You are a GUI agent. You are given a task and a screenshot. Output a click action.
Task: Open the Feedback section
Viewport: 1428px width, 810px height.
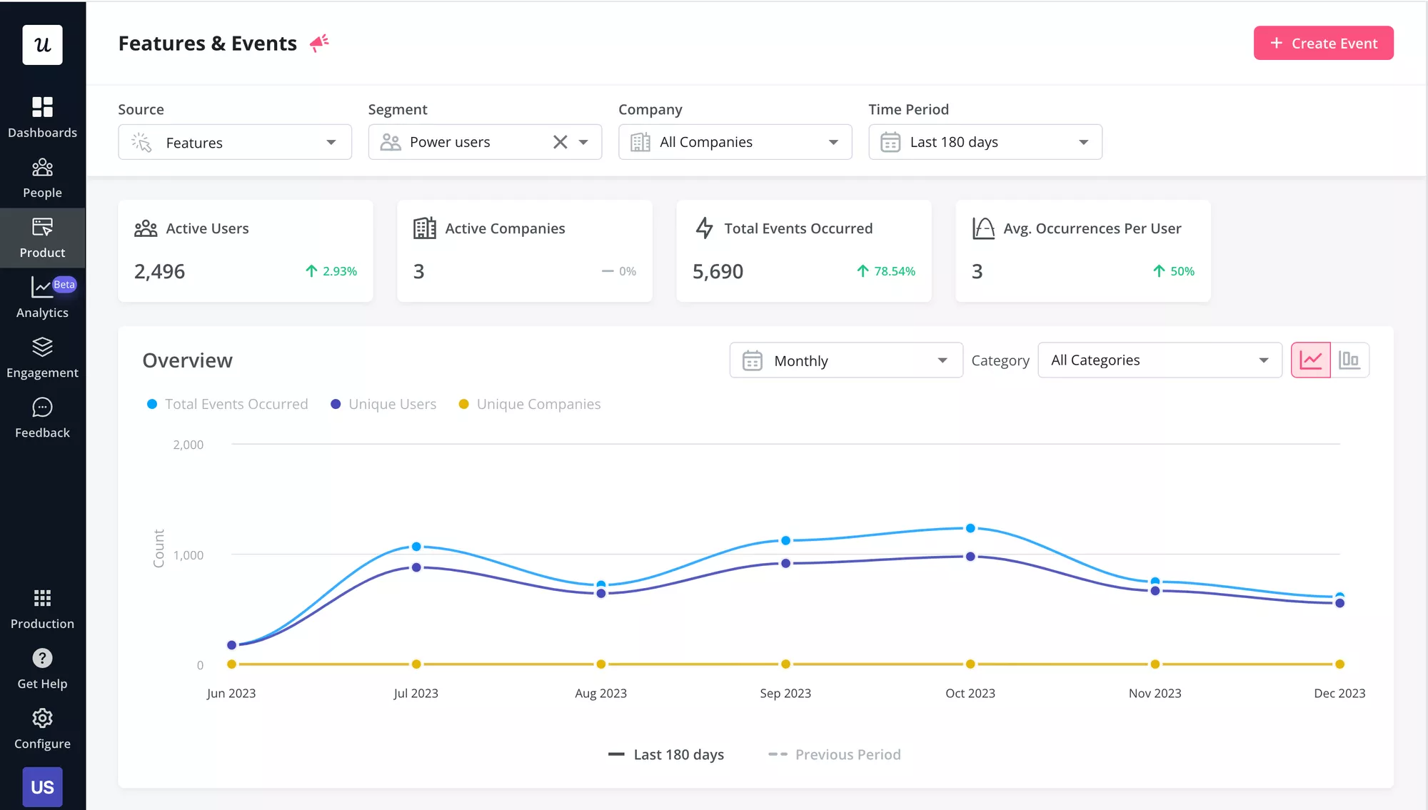click(42, 417)
